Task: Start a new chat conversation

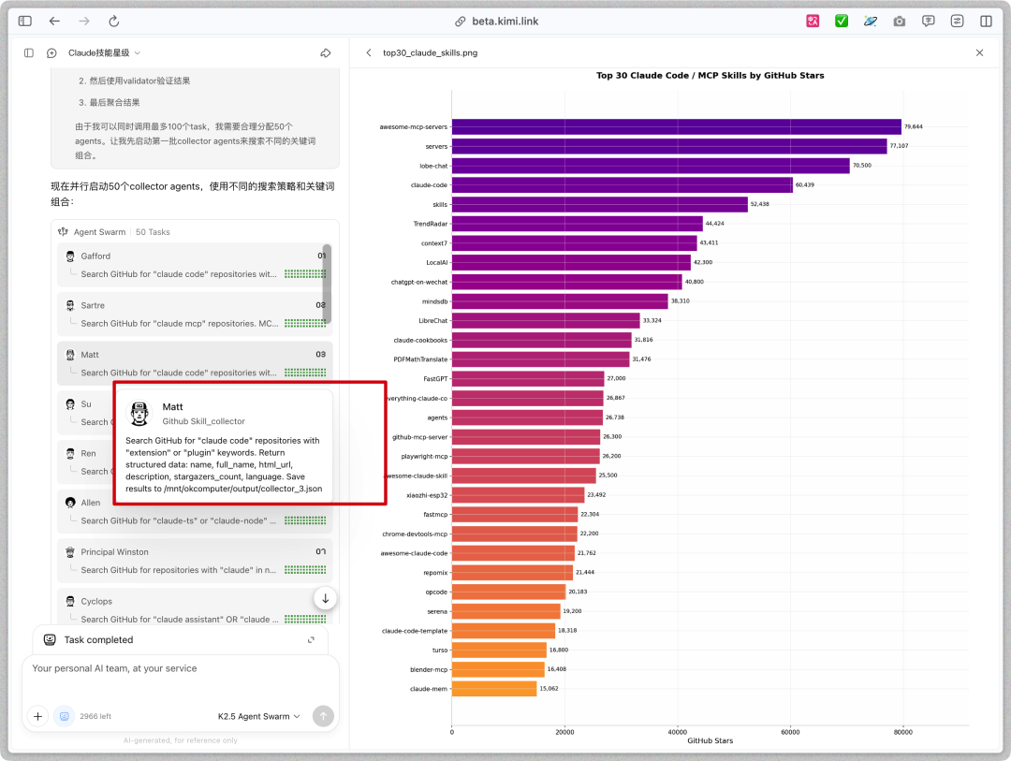Action: click(51, 53)
